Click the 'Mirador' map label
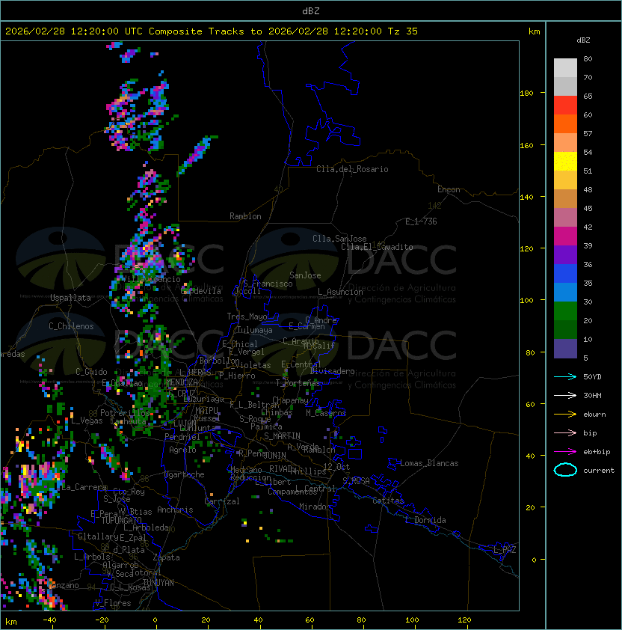This screenshot has width=622, height=630. tap(315, 507)
